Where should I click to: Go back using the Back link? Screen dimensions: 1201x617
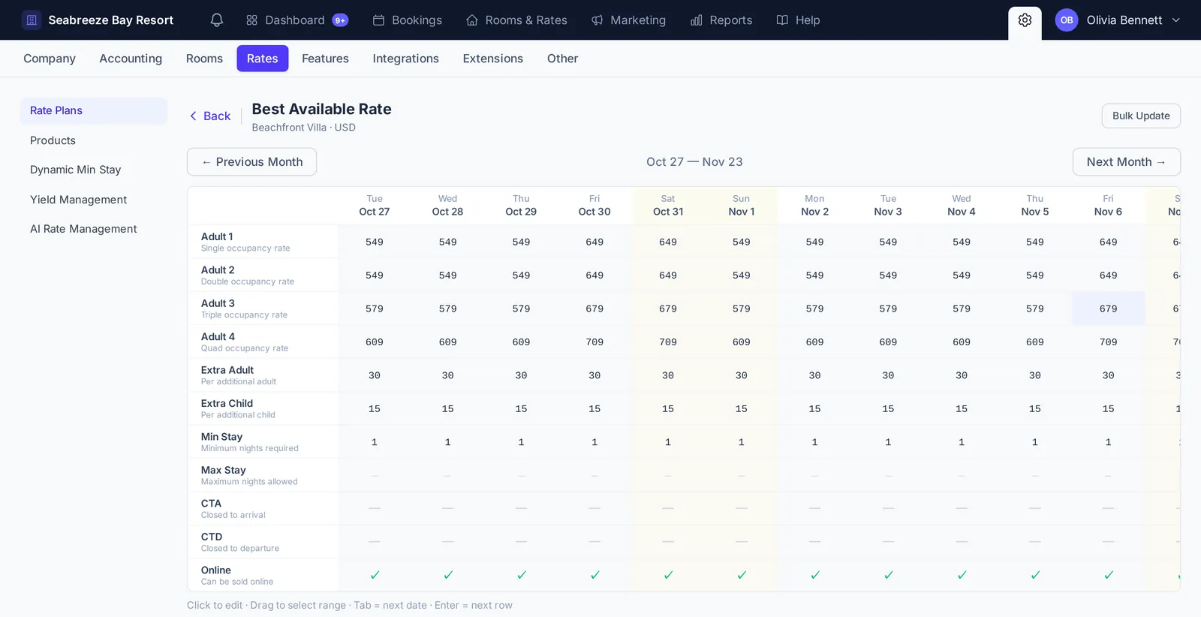point(210,116)
